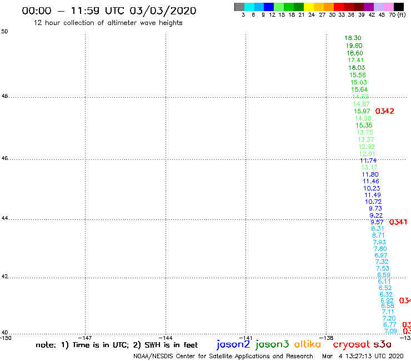This screenshot has width=411, height=361.
Task: Click the wave height 6.97
Action: pyautogui.click(x=381, y=255)
